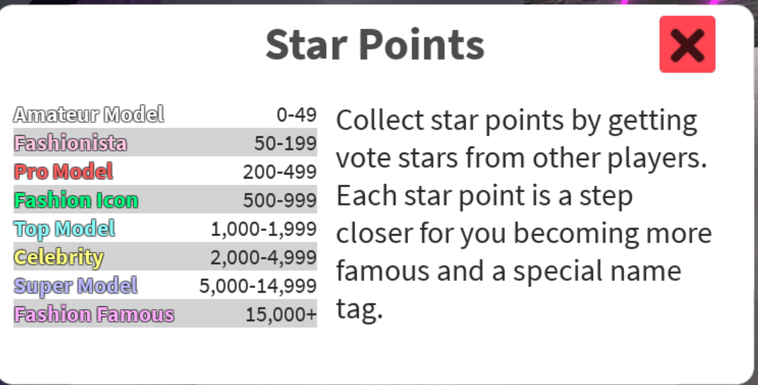Click the Pro Model rank label
The height and width of the screenshot is (385, 758).
(x=63, y=171)
